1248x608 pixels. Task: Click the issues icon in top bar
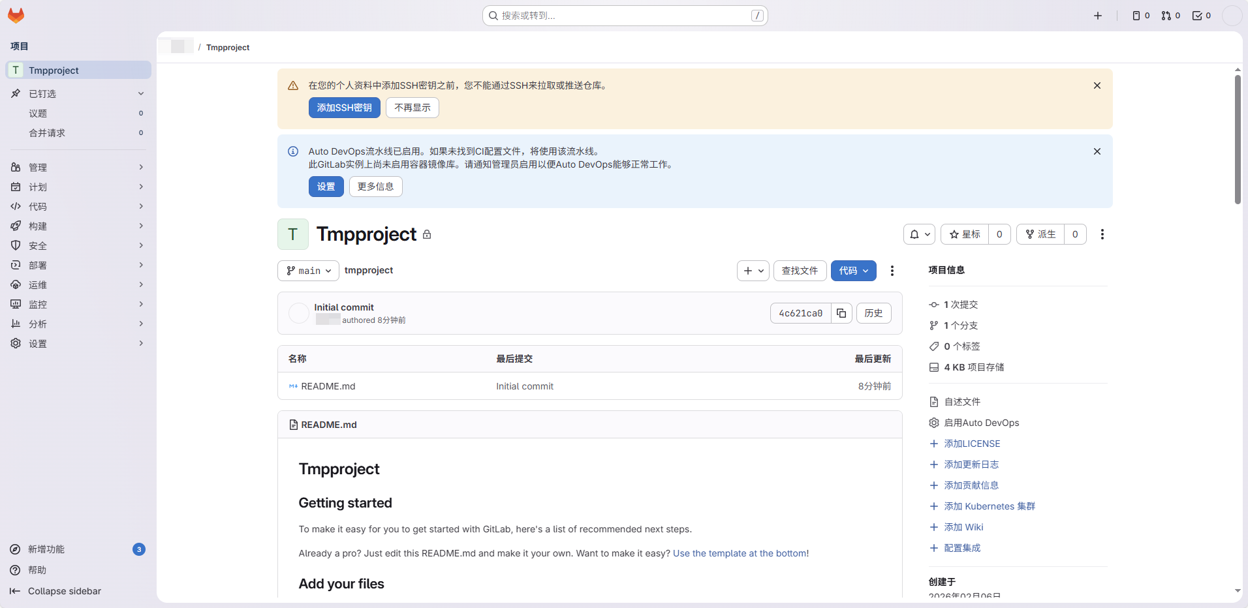(1140, 16)
